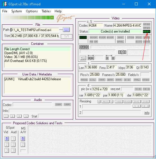
Task: Open the File menu
Action: [5, 11]
